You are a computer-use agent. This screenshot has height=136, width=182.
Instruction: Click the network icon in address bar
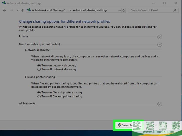(x=29, y=10)
